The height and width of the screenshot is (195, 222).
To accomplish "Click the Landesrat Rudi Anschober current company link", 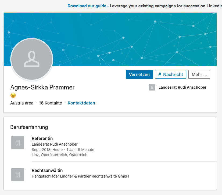I will 182,87.
